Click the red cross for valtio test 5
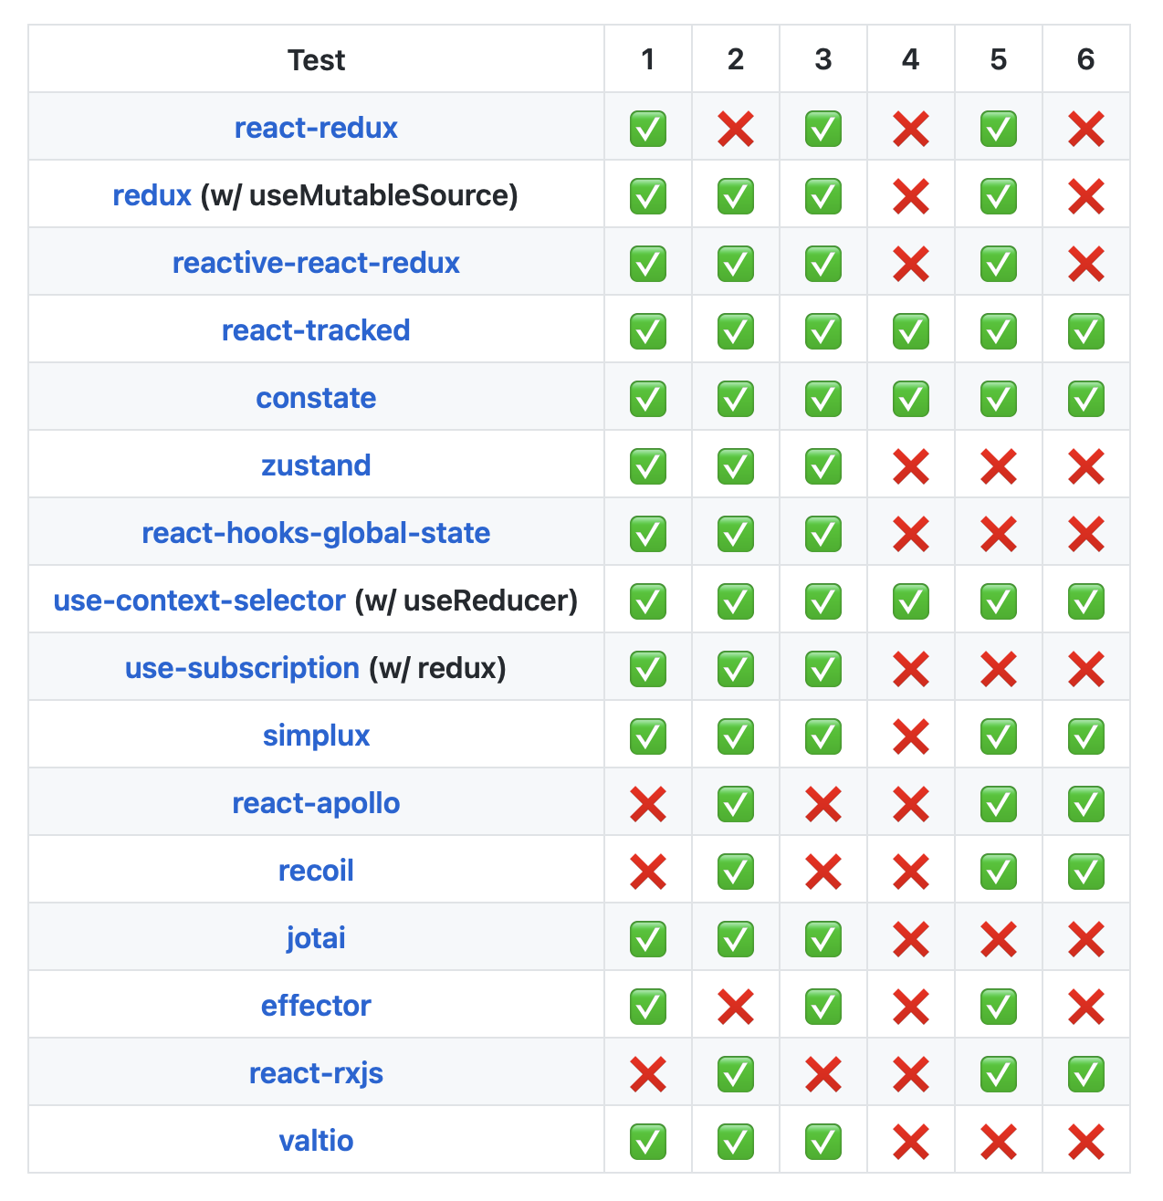The height and width of the screenshot is (1201, 1163). tap(999, 1142)
